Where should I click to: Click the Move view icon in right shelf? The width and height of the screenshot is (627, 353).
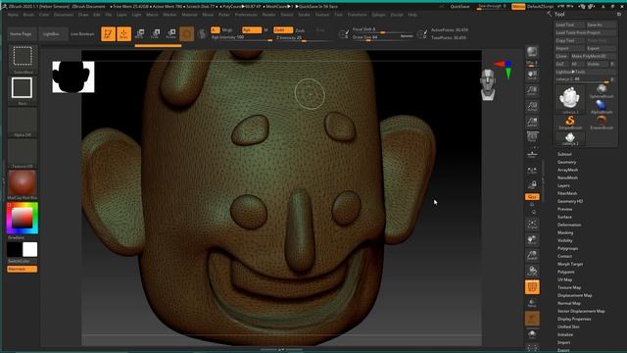point(532,239)
